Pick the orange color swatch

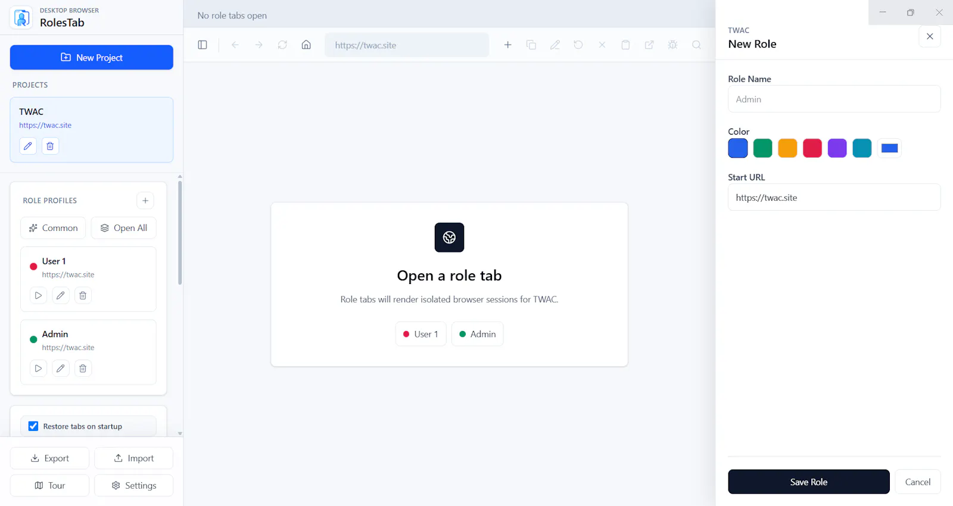point(787,148)
